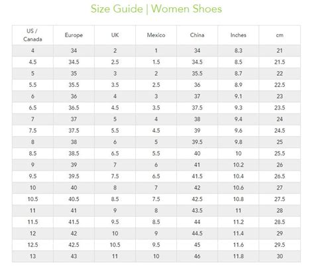This screenshot has width=314, height=266.
Task: Click the 10.2 inches cell
Action: (x=238, y=165)
